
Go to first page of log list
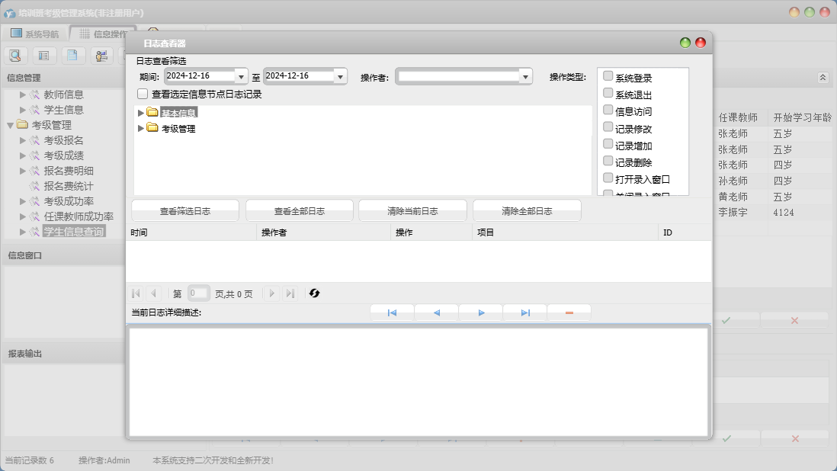tap(136, 293)
